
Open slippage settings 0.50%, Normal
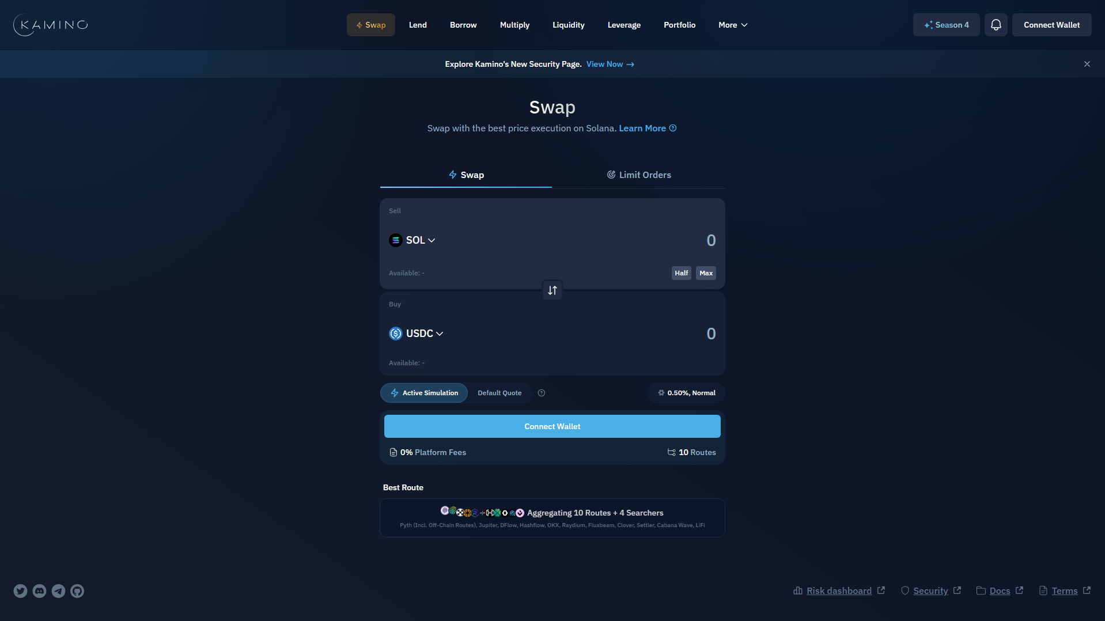[x=686, y=393]
